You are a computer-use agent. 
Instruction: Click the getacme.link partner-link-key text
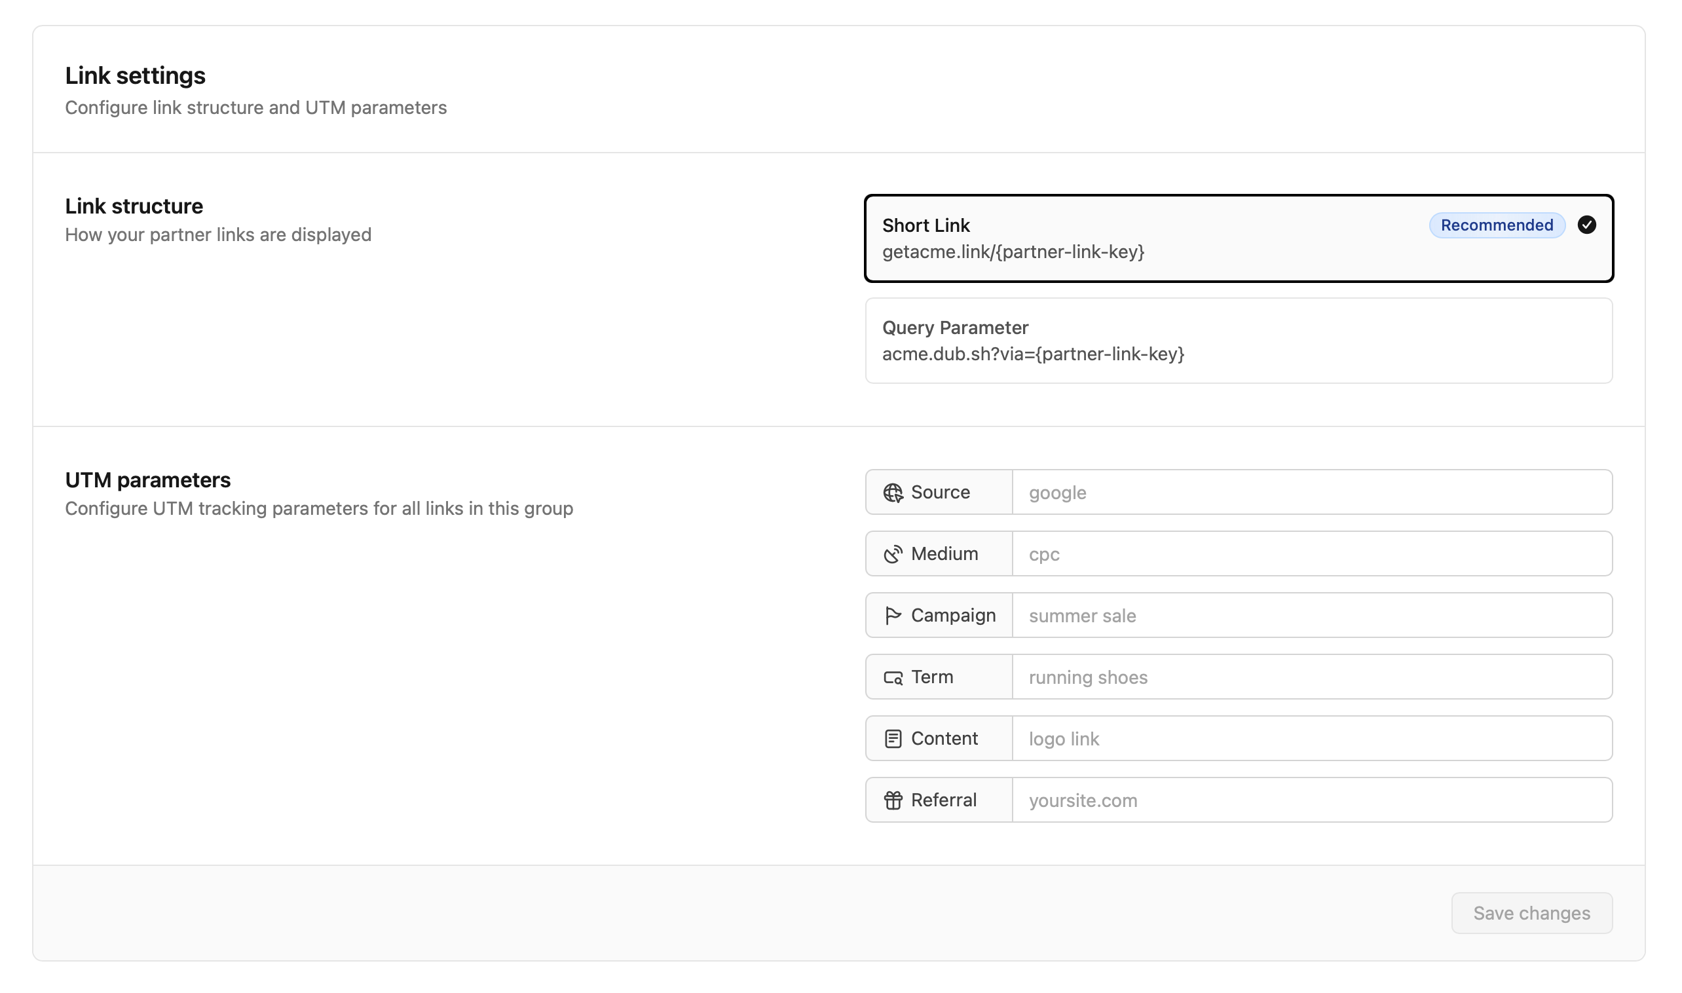tap(1013, 252)
